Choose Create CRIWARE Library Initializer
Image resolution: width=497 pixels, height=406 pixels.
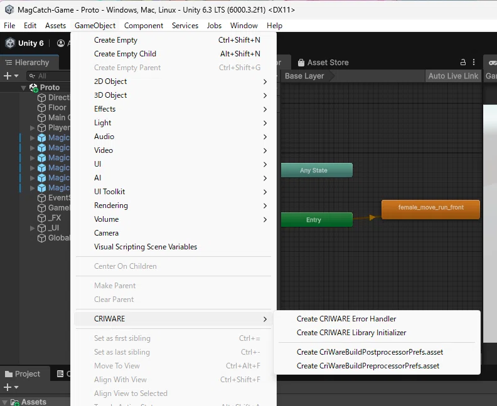coord(377,333)
